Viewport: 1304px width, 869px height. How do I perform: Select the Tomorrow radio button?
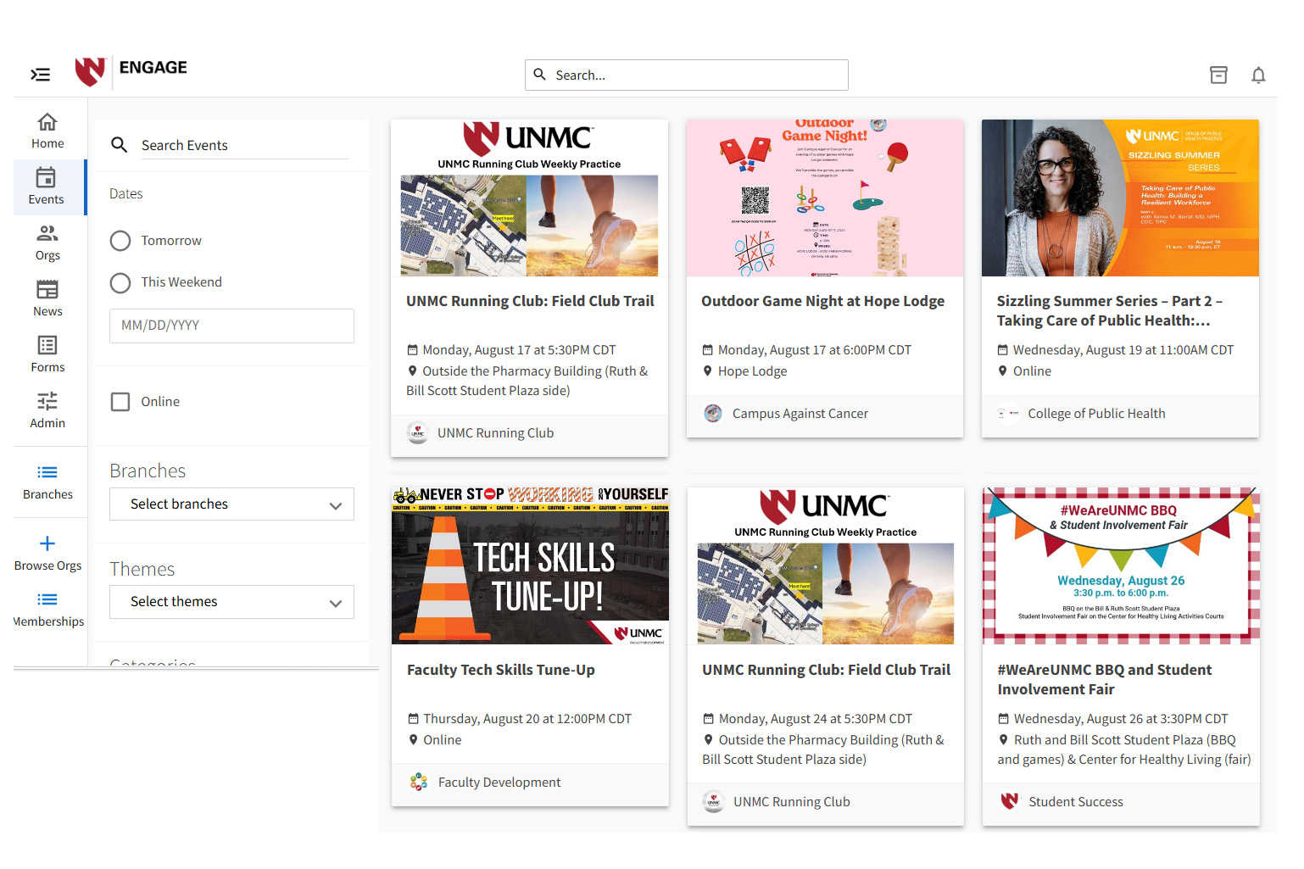[x=120, y=241]
